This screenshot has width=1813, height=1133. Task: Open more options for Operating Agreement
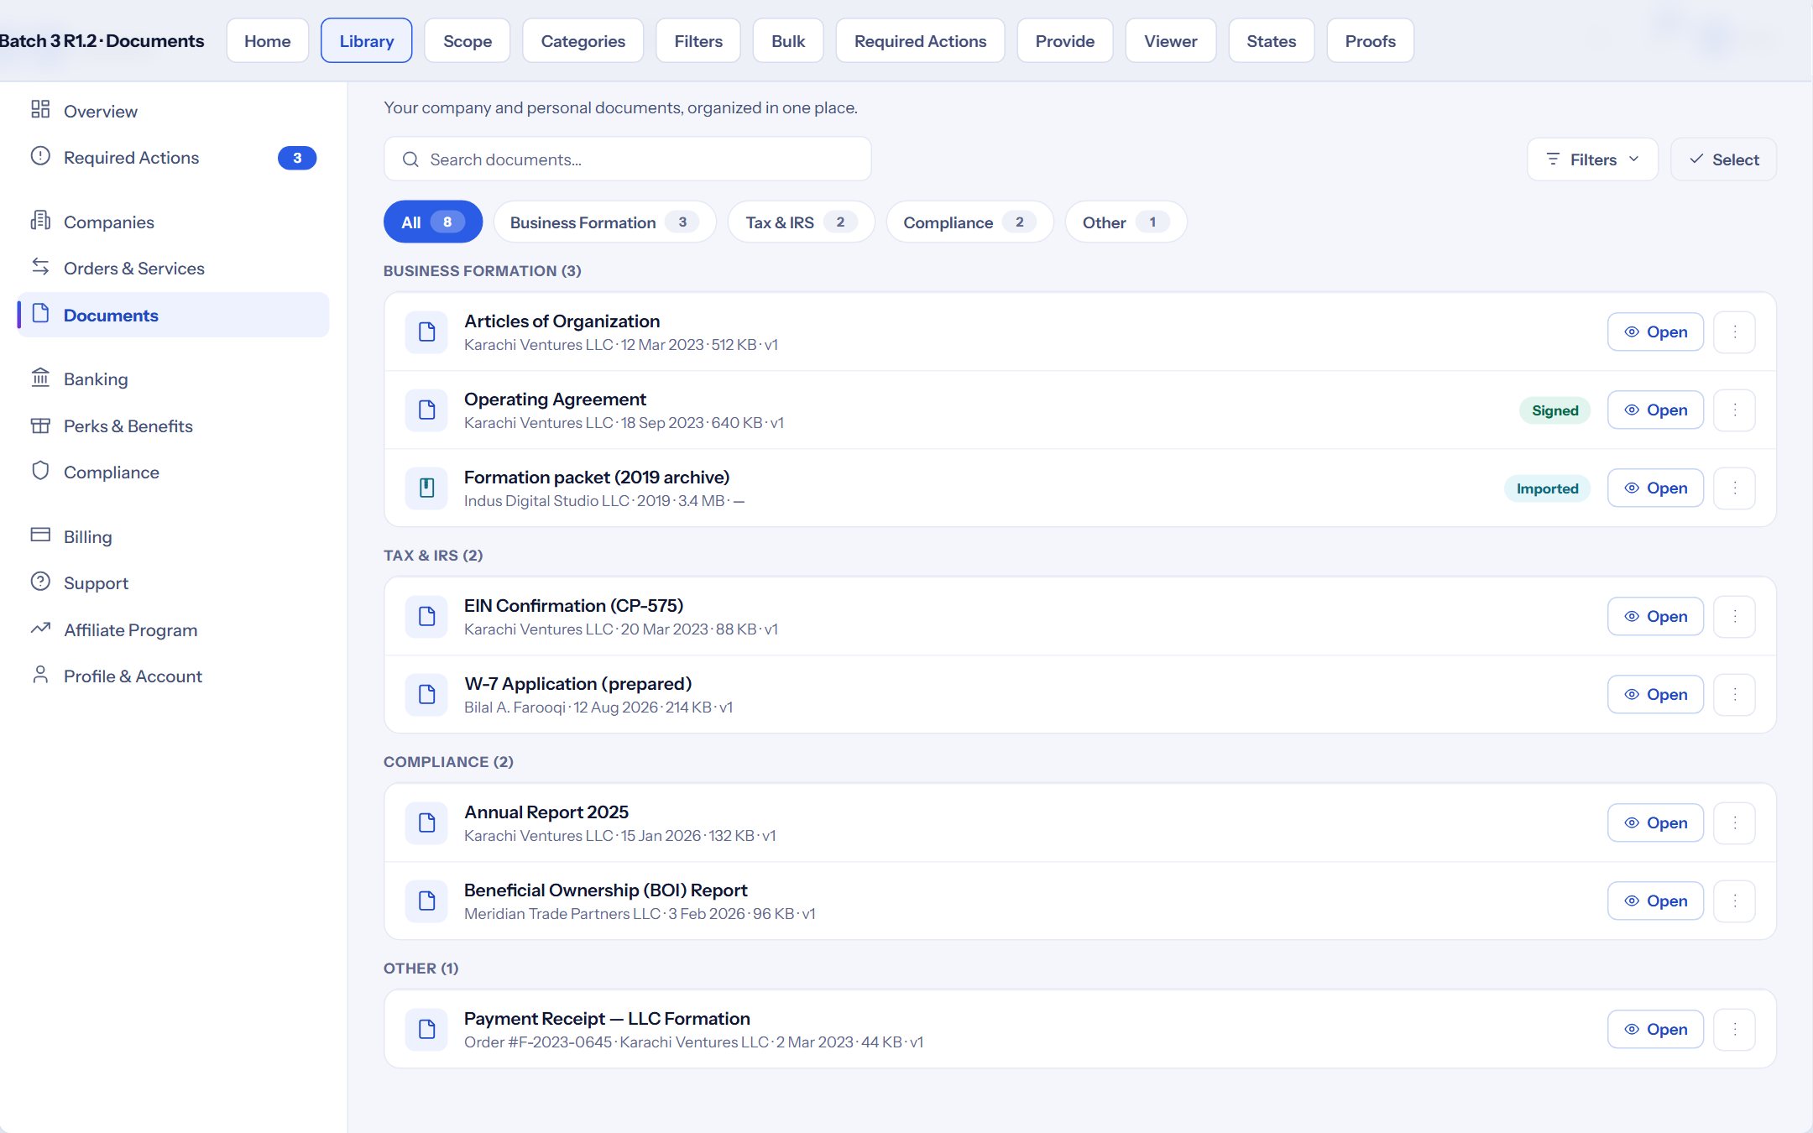coord(1735,410)
